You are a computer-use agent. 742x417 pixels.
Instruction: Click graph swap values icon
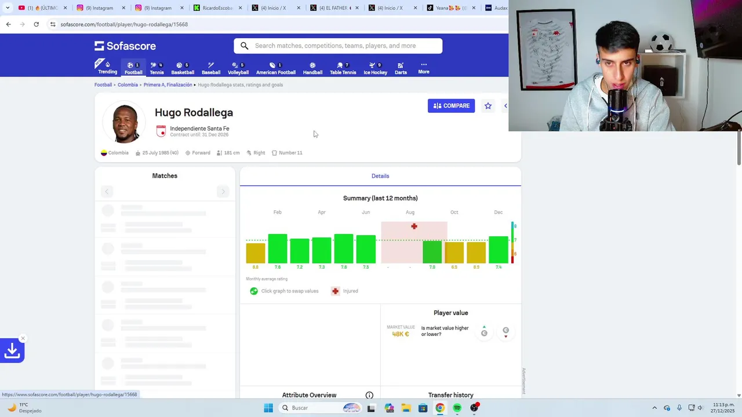coord(254,291)
